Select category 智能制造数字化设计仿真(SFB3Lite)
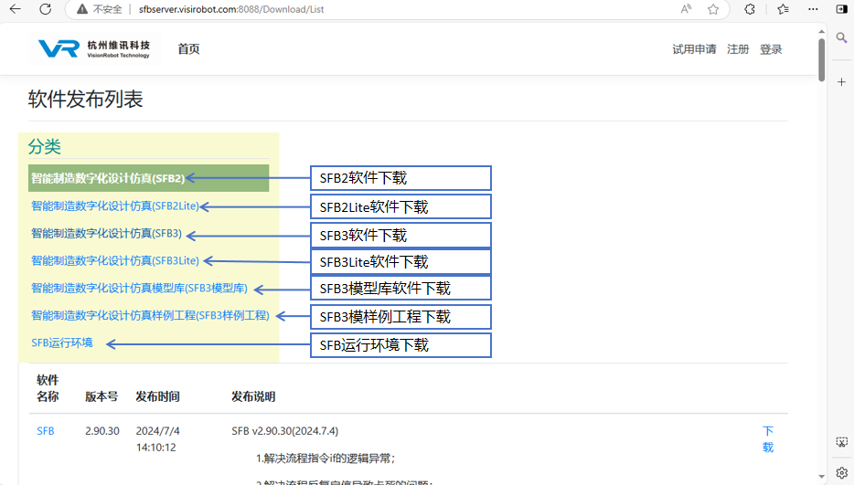 [115, 260]
